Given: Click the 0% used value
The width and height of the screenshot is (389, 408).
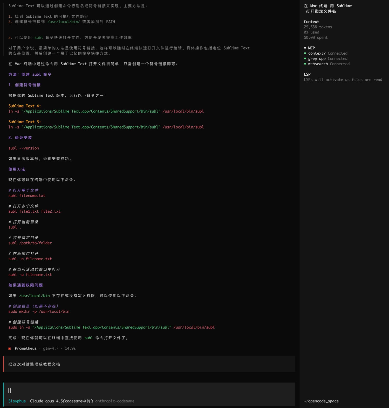Looking at the screenshot, I should click(x=311, y=32).
